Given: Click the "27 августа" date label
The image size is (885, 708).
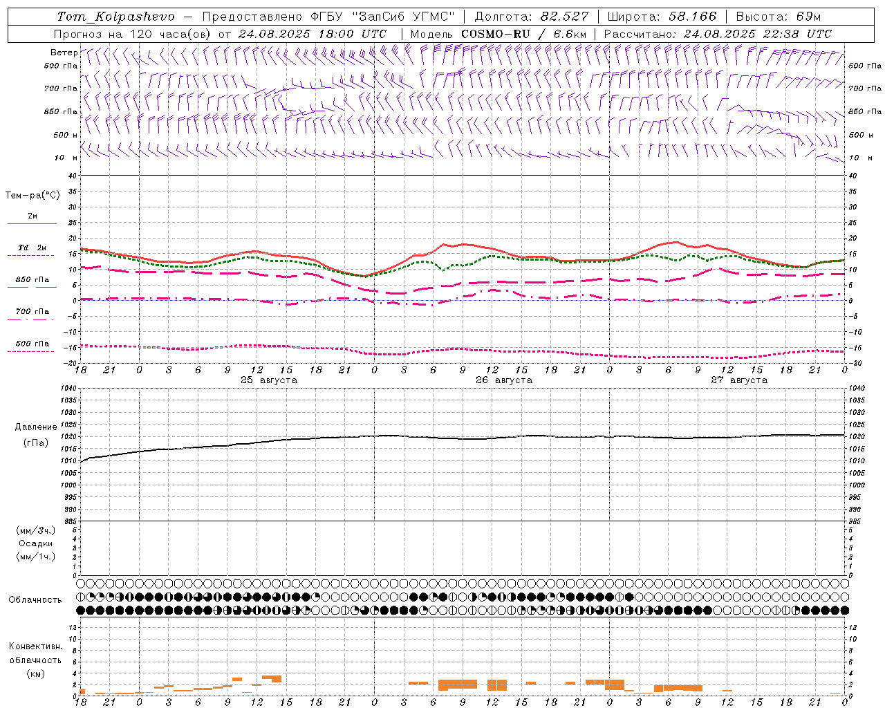Looking at the screenshot, I should [x=738, y=380].
